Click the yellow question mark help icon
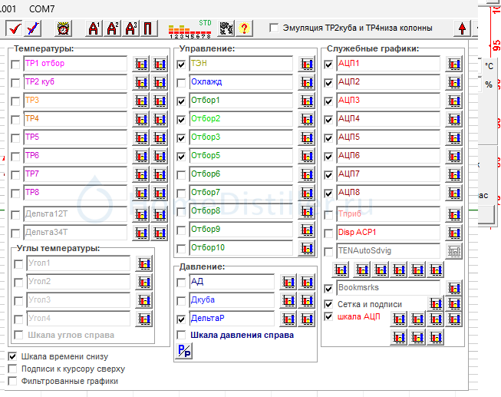Viewport: 501px width, 397px height. click(x=245, y=28)
